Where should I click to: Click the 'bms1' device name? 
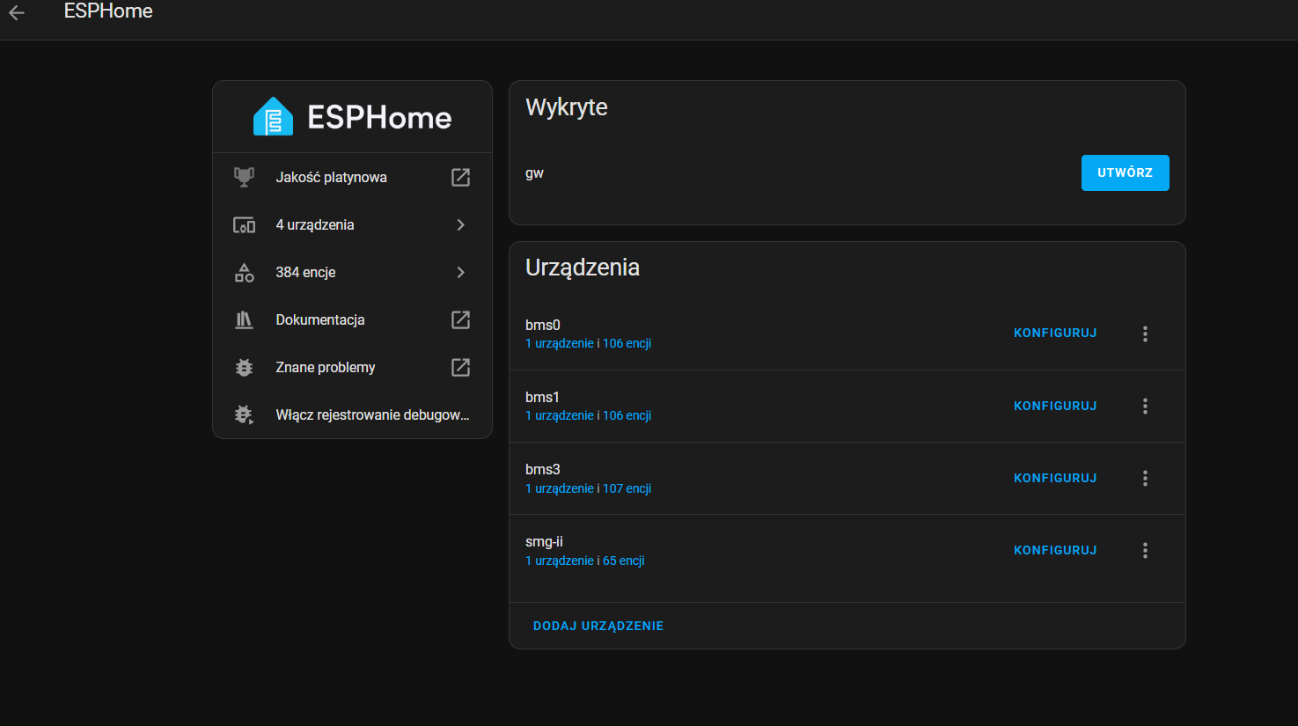click(542, 397)
